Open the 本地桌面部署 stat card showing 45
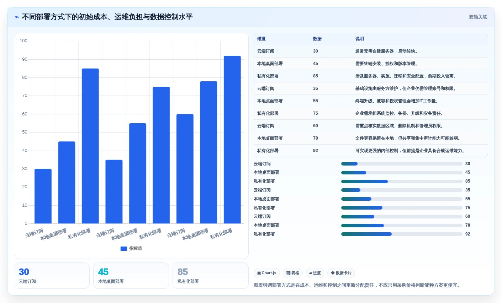502x303 pixels. point(131,276)
